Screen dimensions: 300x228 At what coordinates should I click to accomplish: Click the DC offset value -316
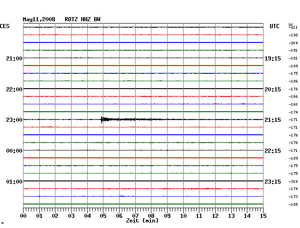(293, 181)
